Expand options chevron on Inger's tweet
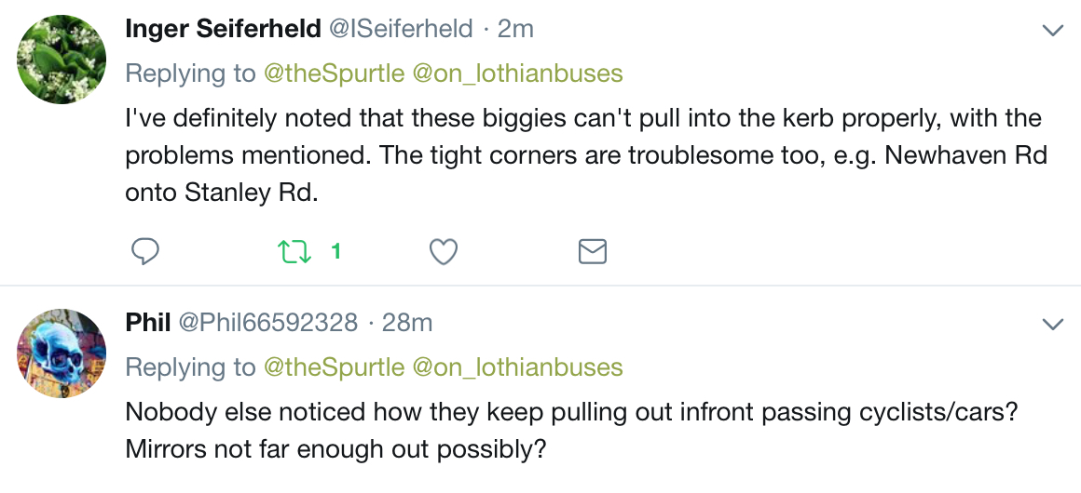1081x493 pixels. 1053,31
